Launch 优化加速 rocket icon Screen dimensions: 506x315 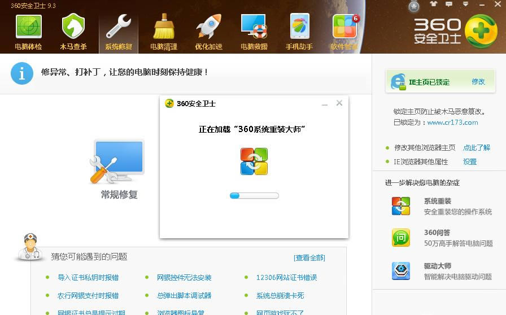pos(208,27)
